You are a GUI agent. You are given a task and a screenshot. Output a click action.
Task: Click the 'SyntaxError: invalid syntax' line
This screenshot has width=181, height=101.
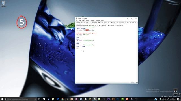pyautogui.click(x=86, y=33)
